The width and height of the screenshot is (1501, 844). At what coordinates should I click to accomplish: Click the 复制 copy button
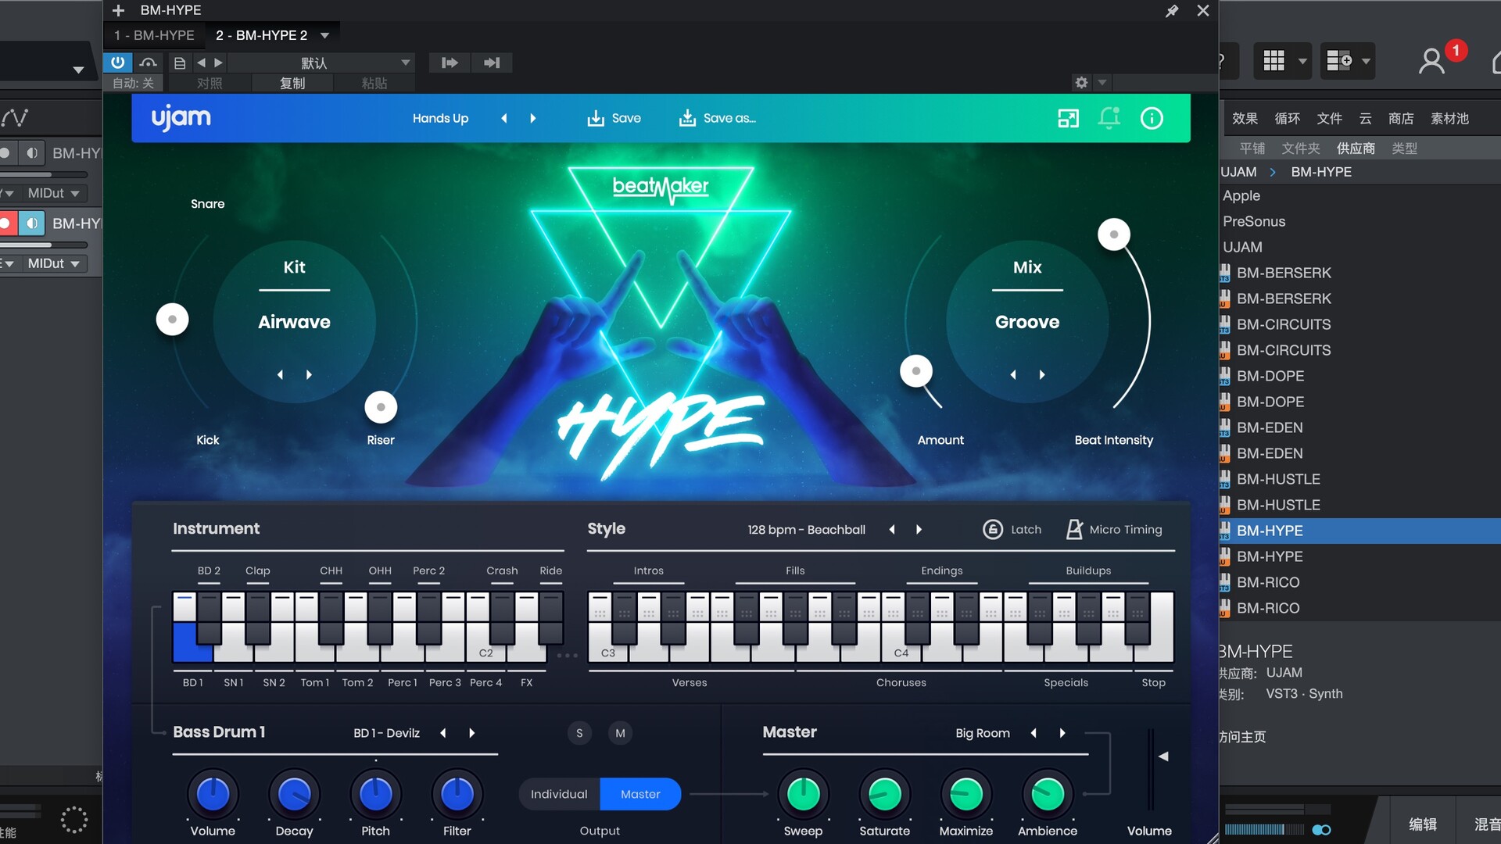click(x=292, y=83)
